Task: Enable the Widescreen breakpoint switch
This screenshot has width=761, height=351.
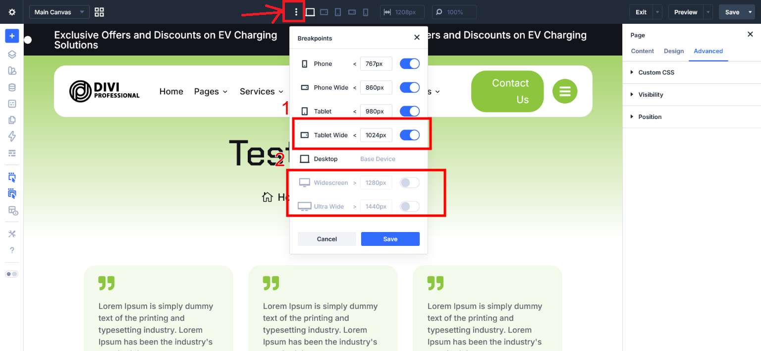Action: (x=410, y=182)
